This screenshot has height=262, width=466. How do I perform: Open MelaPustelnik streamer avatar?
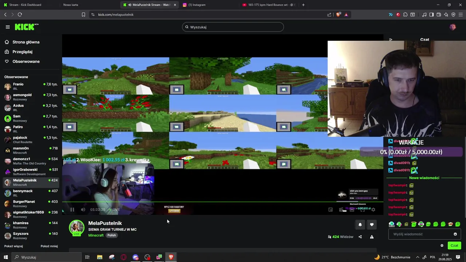click(76, 227)
